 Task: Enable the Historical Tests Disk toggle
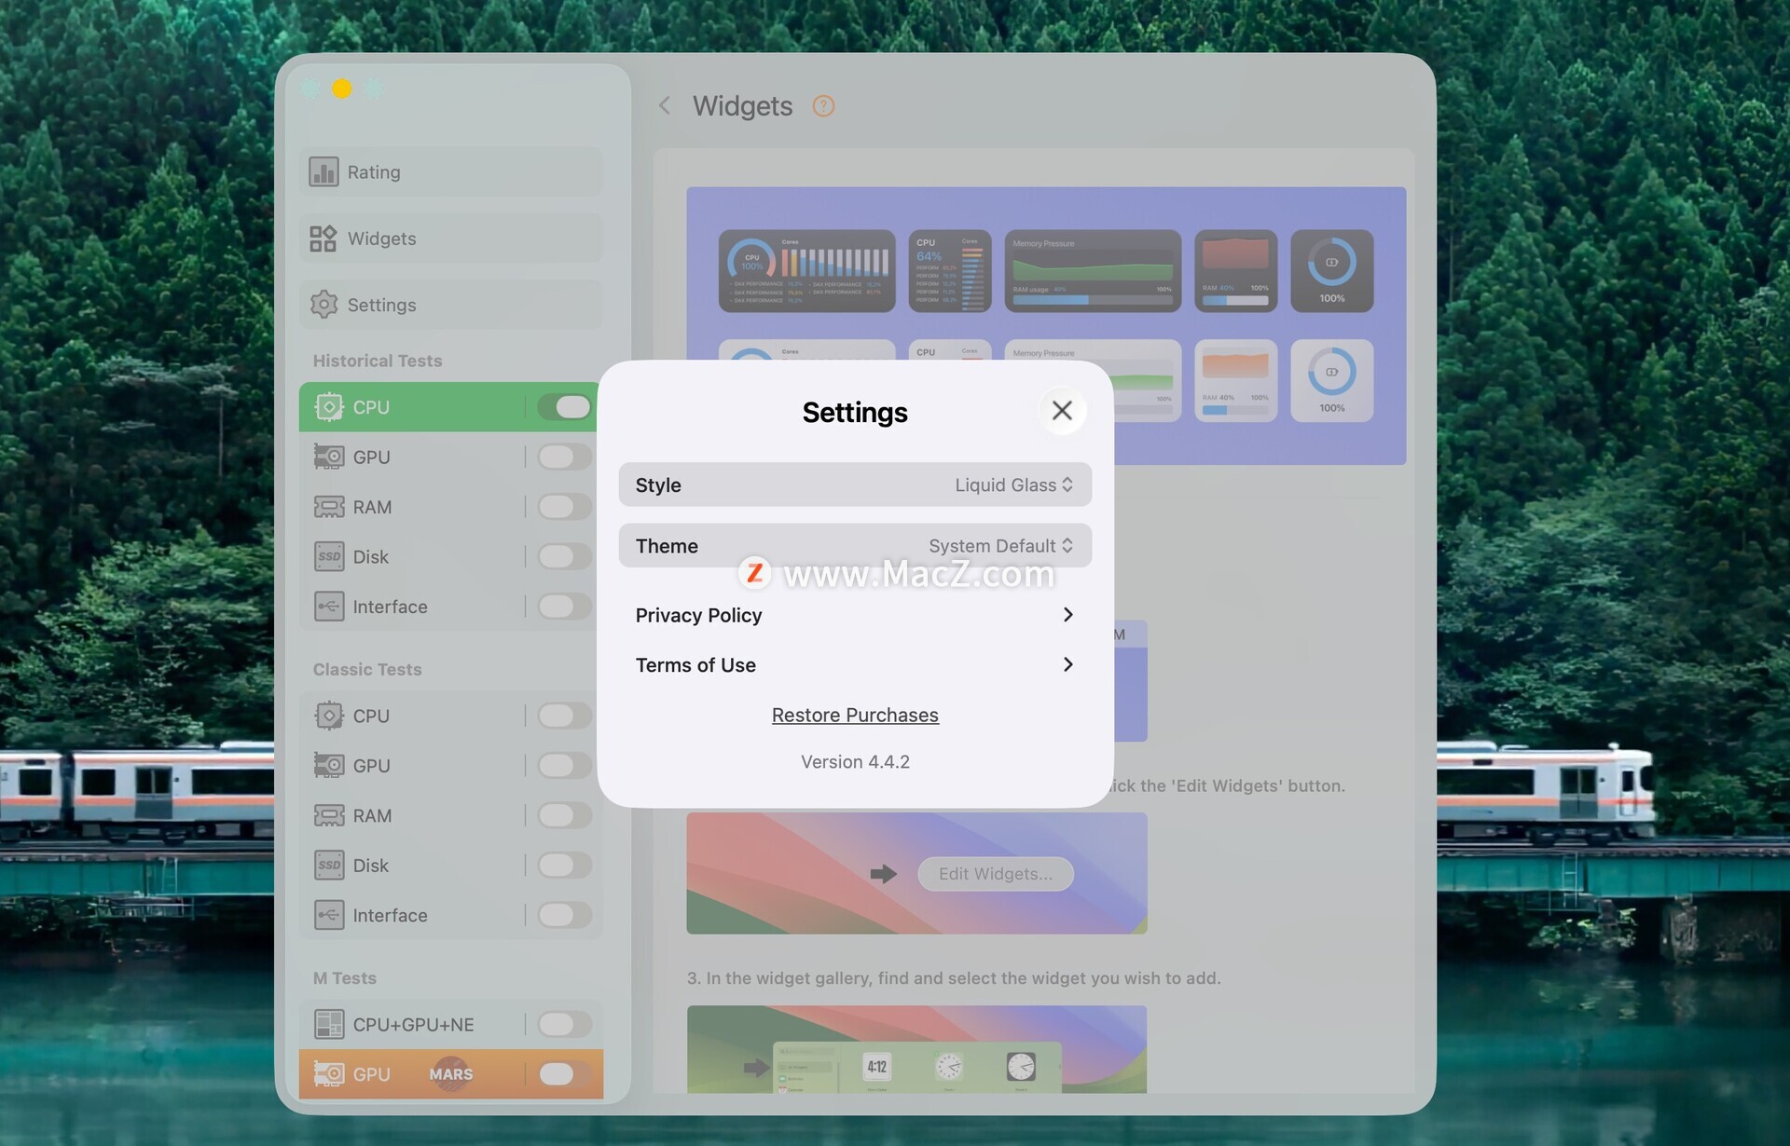pyautogui.click(x=564, y=556)
